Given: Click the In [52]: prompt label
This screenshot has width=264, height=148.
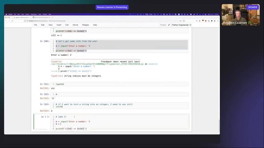Looking at the screenshot, I should (45, 94).
